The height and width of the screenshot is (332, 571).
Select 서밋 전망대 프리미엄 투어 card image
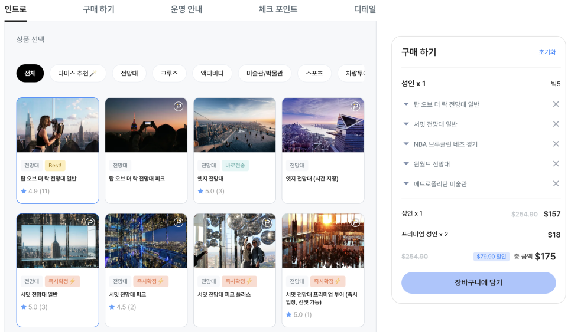(x=323, y=241)
